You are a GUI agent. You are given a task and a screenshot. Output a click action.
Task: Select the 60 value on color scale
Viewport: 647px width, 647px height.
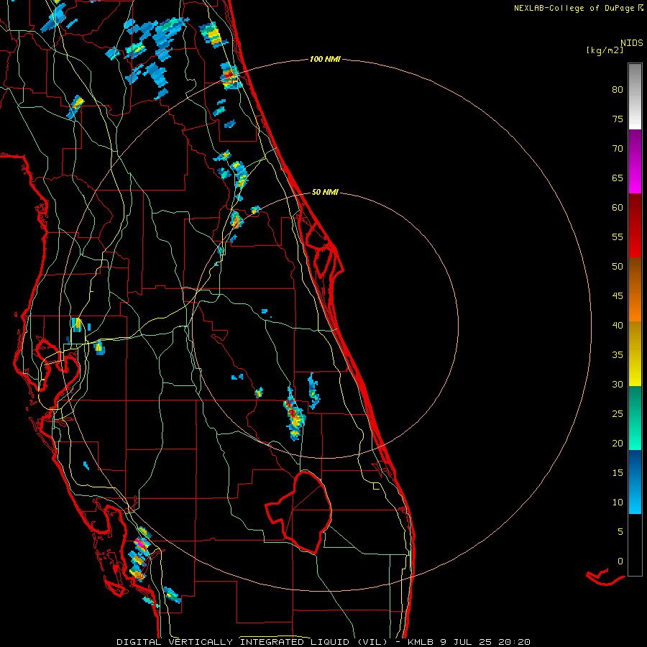[x=618, y=208]
